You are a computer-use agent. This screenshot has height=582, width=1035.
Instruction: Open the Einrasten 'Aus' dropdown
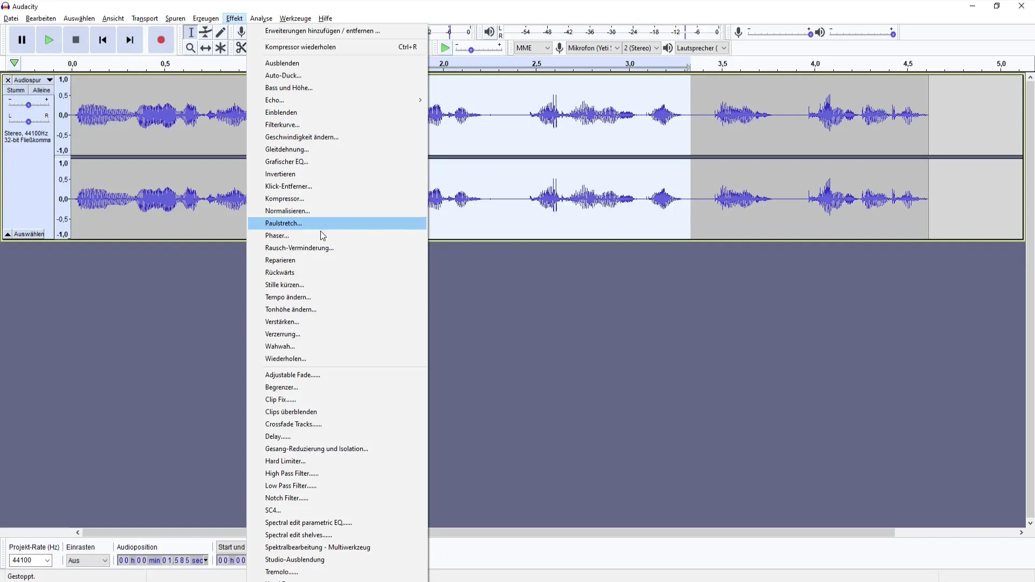click(x=88, y=560)
